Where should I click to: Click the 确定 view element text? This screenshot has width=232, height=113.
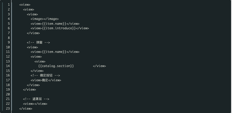46,80
